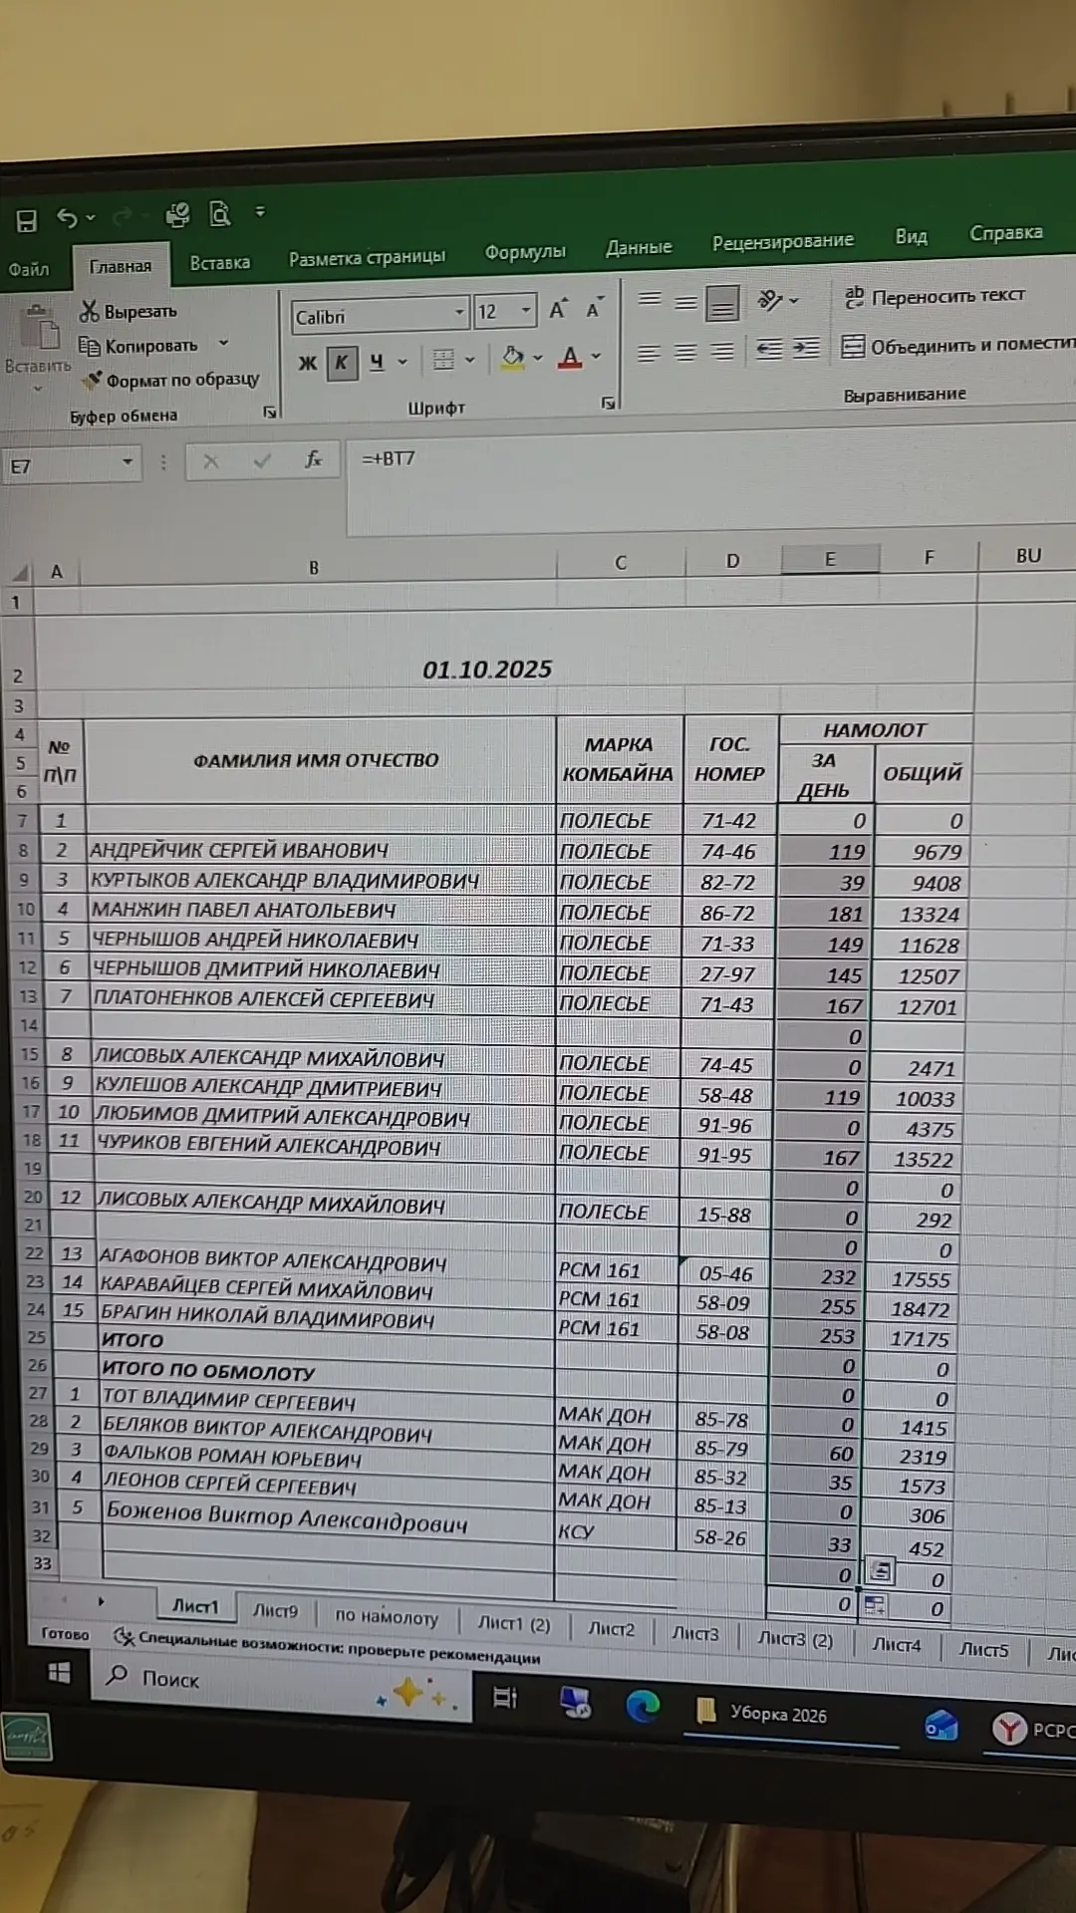Expand the Копировать dropdown arrow

(x=224, y=344)
